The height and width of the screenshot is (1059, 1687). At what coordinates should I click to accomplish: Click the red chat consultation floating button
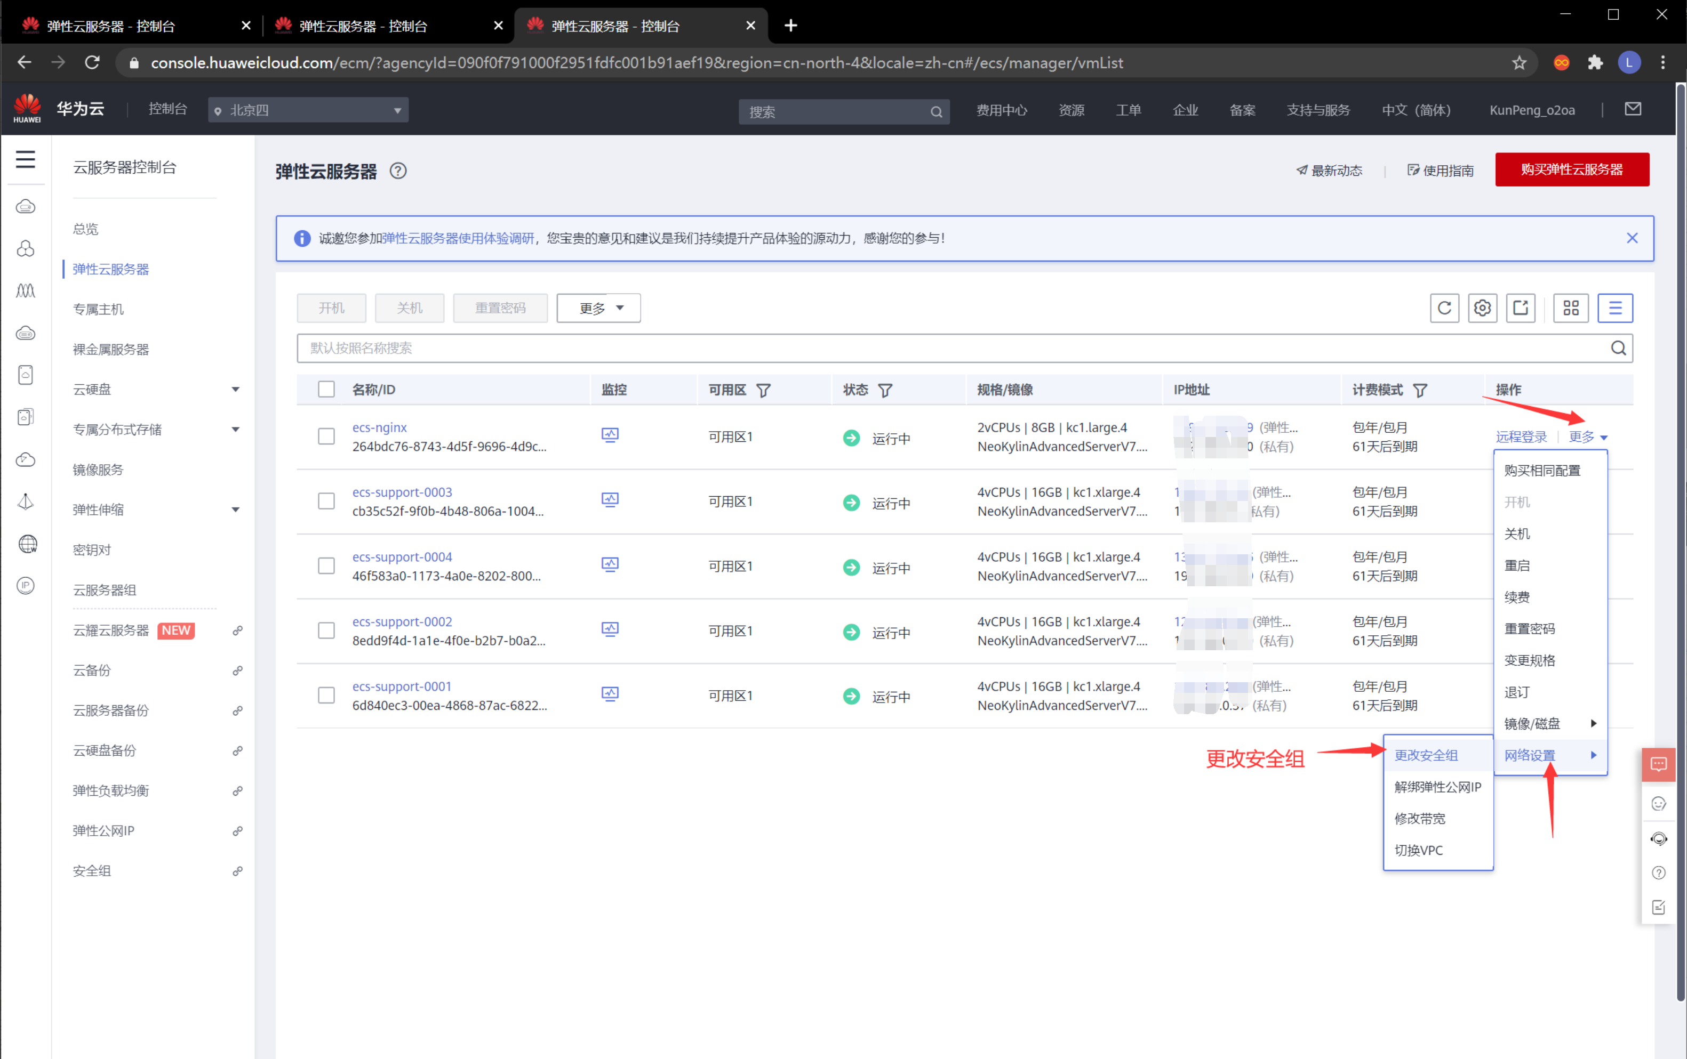[x=1658, y=764]
